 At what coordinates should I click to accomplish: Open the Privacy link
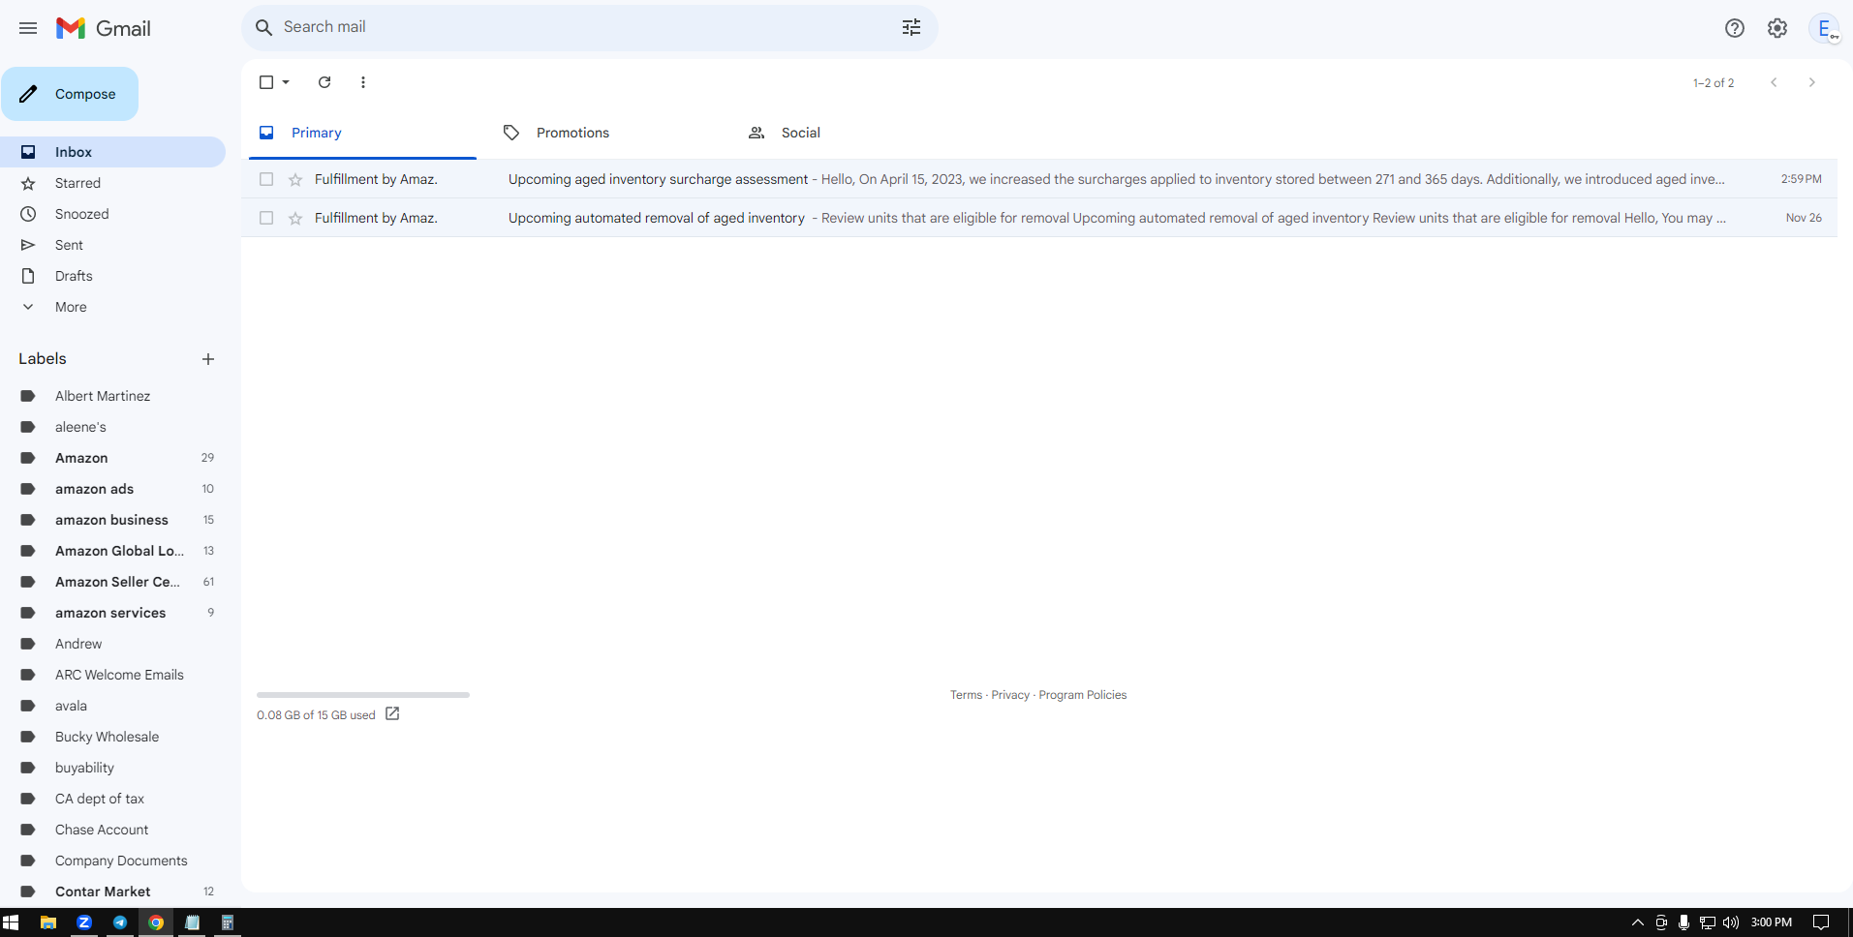tap(1010, 695)
